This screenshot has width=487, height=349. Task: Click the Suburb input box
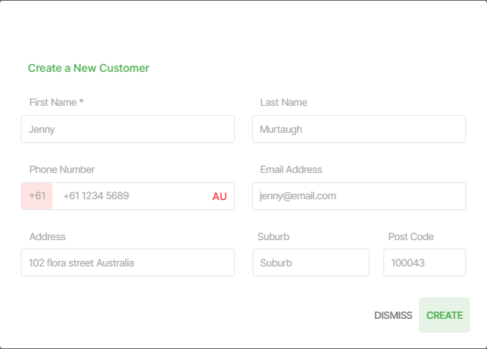coord(311,263)
